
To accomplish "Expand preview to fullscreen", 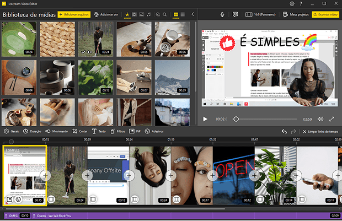I will (332, 119).
